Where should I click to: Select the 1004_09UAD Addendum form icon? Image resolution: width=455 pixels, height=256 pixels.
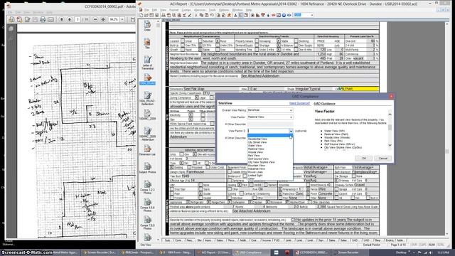[x=147, y=97]
